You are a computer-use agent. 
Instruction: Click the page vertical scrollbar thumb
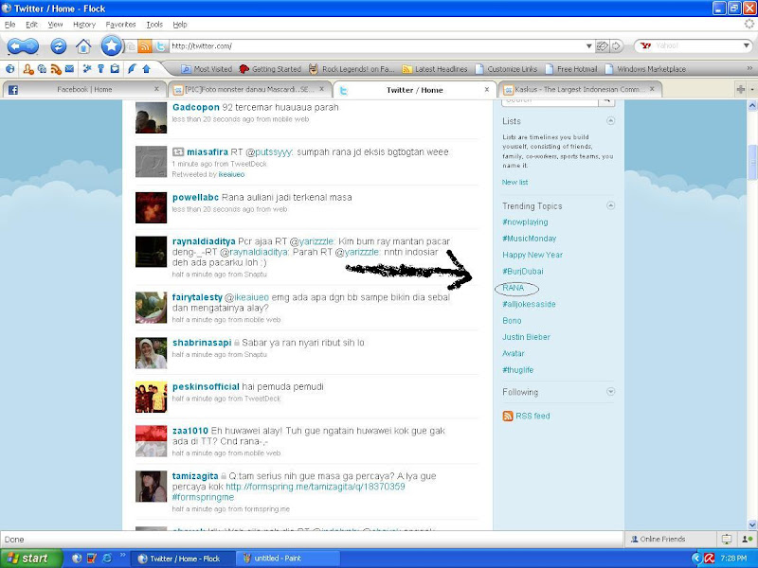[752, 163]
